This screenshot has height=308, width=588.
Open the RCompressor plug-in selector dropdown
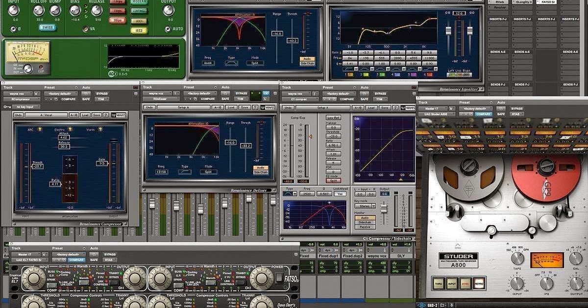(22, 99)
